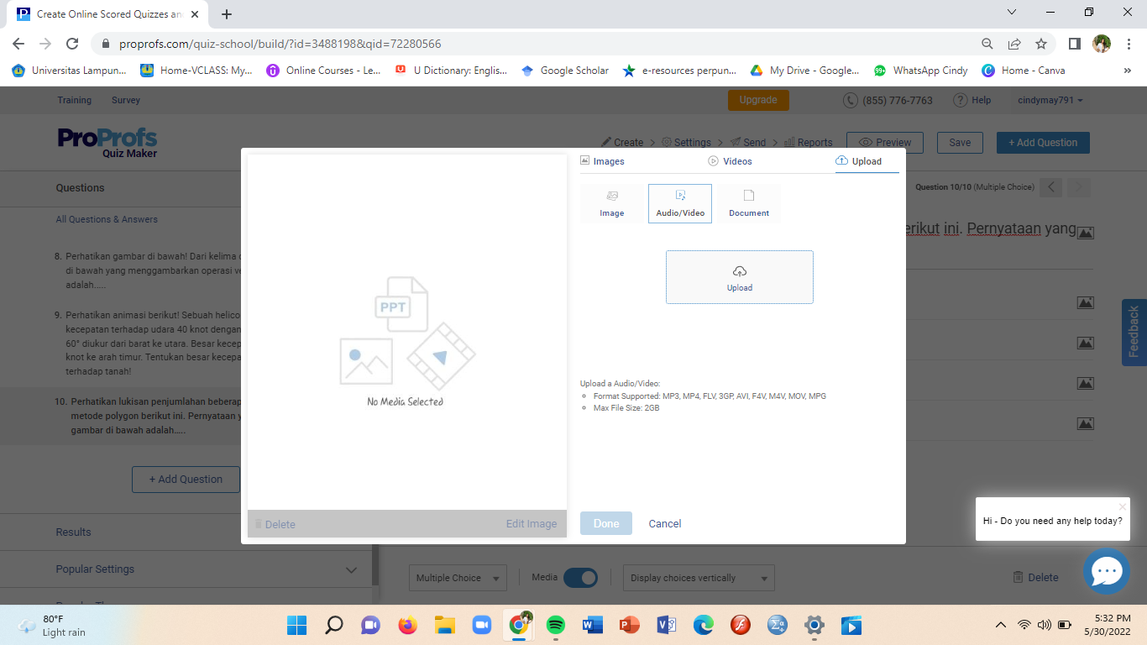Screen dimensions: 1147x645
Task: Click the cloud Upload box
Action: [x=740, y=277]
